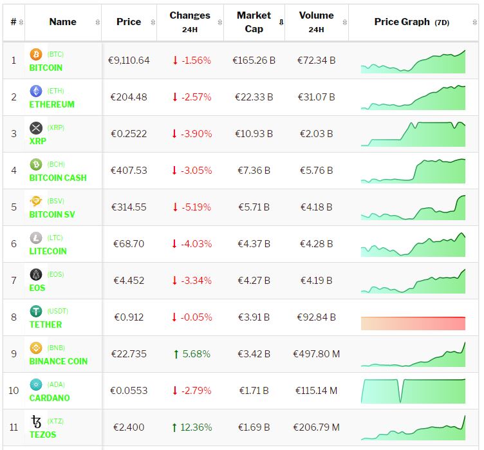484x450 pixels.
Task: Click the Bitcoin Cash logo icon
Action: click(36, 165)
